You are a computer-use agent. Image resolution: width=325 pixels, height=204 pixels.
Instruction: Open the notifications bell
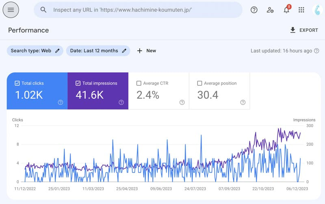[286, 10]
